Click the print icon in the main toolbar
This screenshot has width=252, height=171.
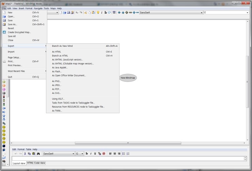[72, 13]
